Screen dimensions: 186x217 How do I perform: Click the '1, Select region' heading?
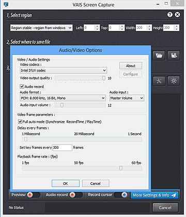click(x=19, y=16)
